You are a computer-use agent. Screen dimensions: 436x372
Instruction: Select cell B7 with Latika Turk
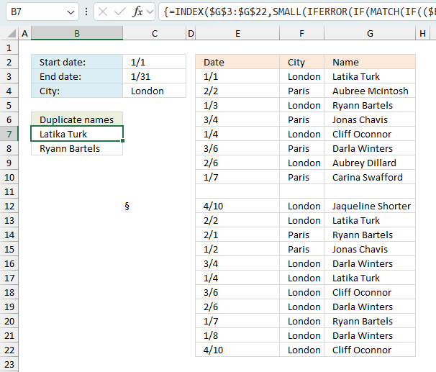(77, 134)
